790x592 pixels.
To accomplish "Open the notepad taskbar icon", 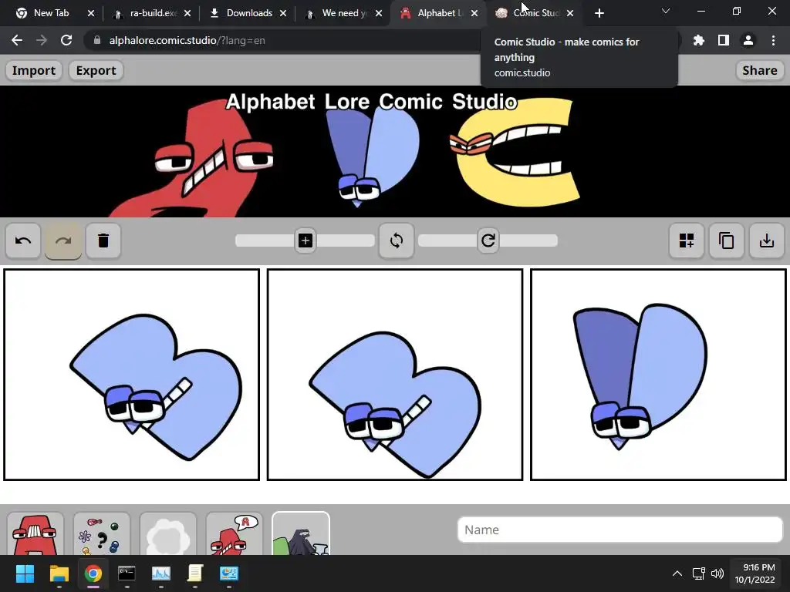I will coord(195,573).
